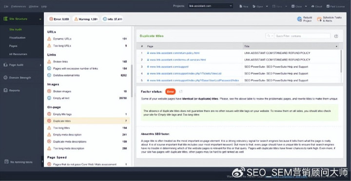Click the Broken links warning icon
This screenshot has width=351, height=181.
[49, 61]
